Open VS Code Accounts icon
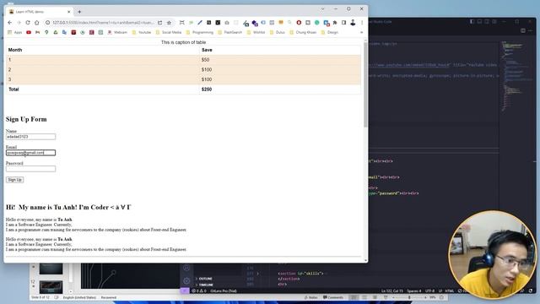This screenshot has height=304, width=540. [x=186, y=268]
